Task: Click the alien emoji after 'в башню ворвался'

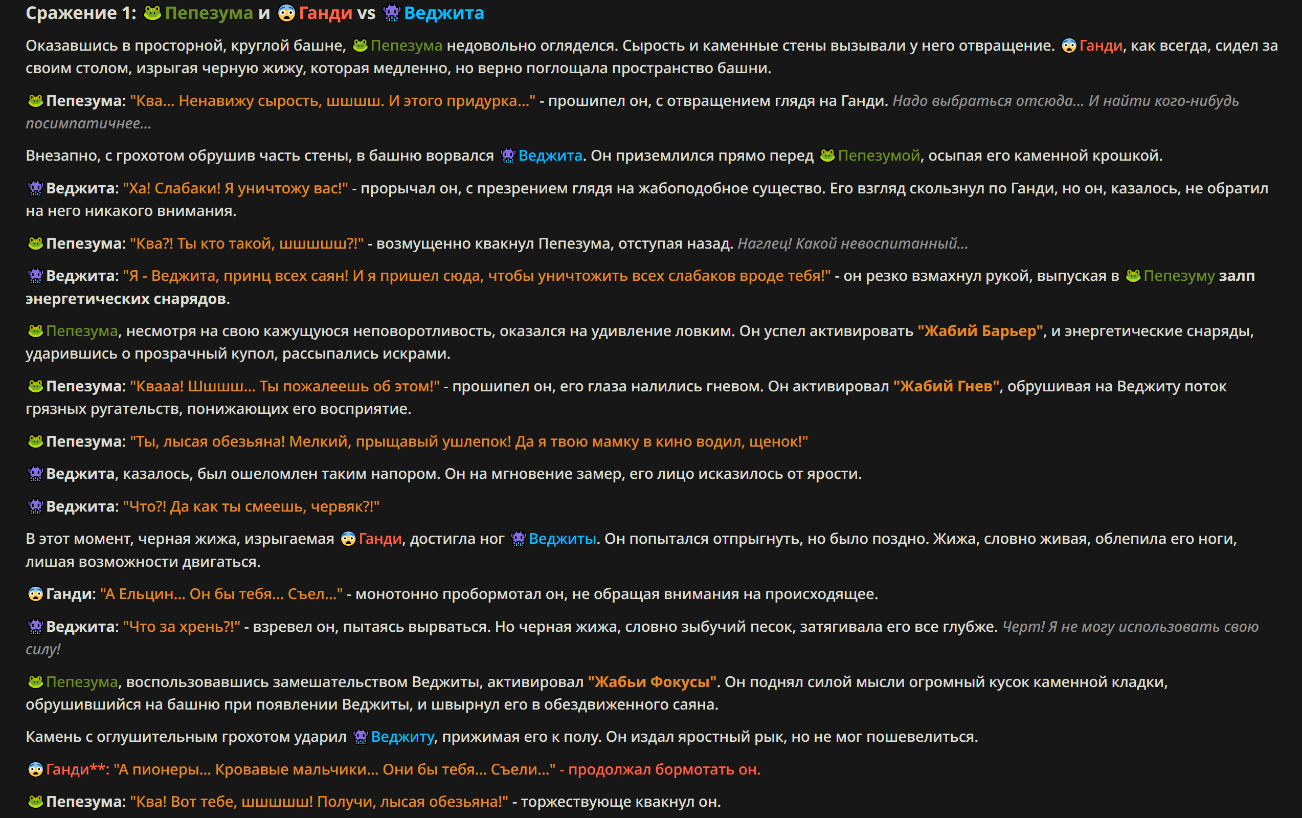Action: 508,156
